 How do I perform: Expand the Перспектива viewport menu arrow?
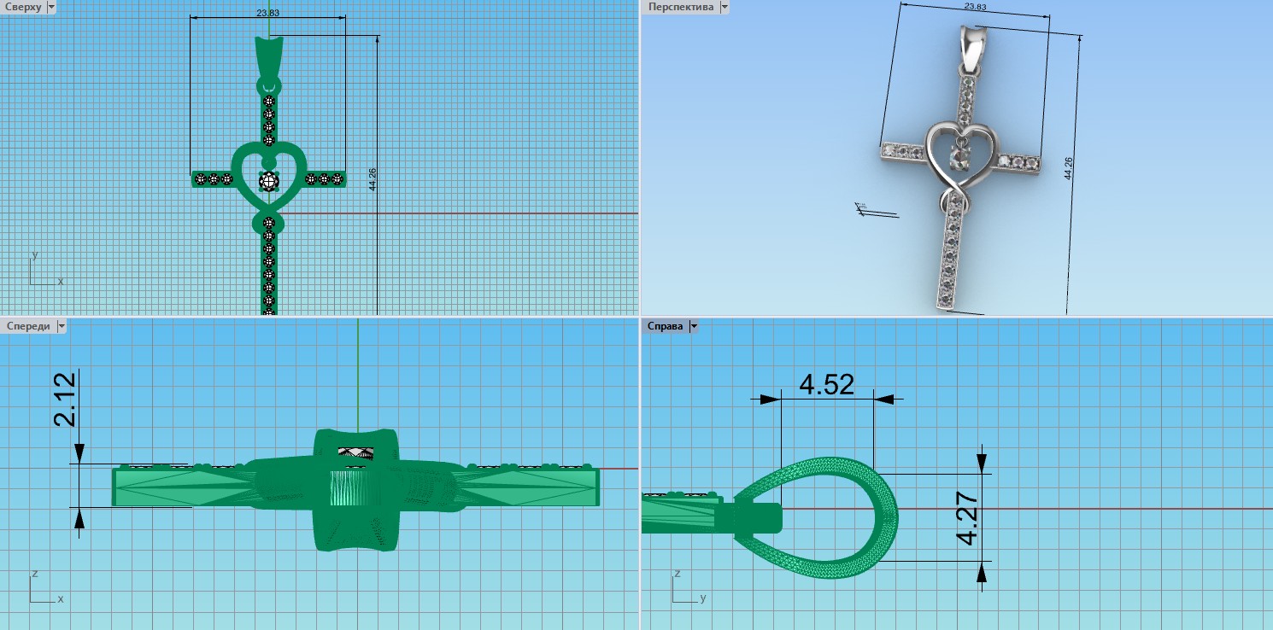[724, 7]
